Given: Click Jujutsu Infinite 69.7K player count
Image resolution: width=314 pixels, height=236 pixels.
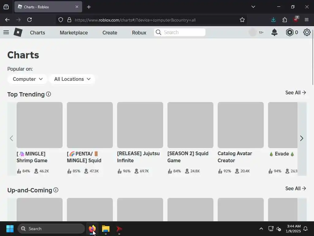Looking at the screenshot, I should [x=142, y=171].
